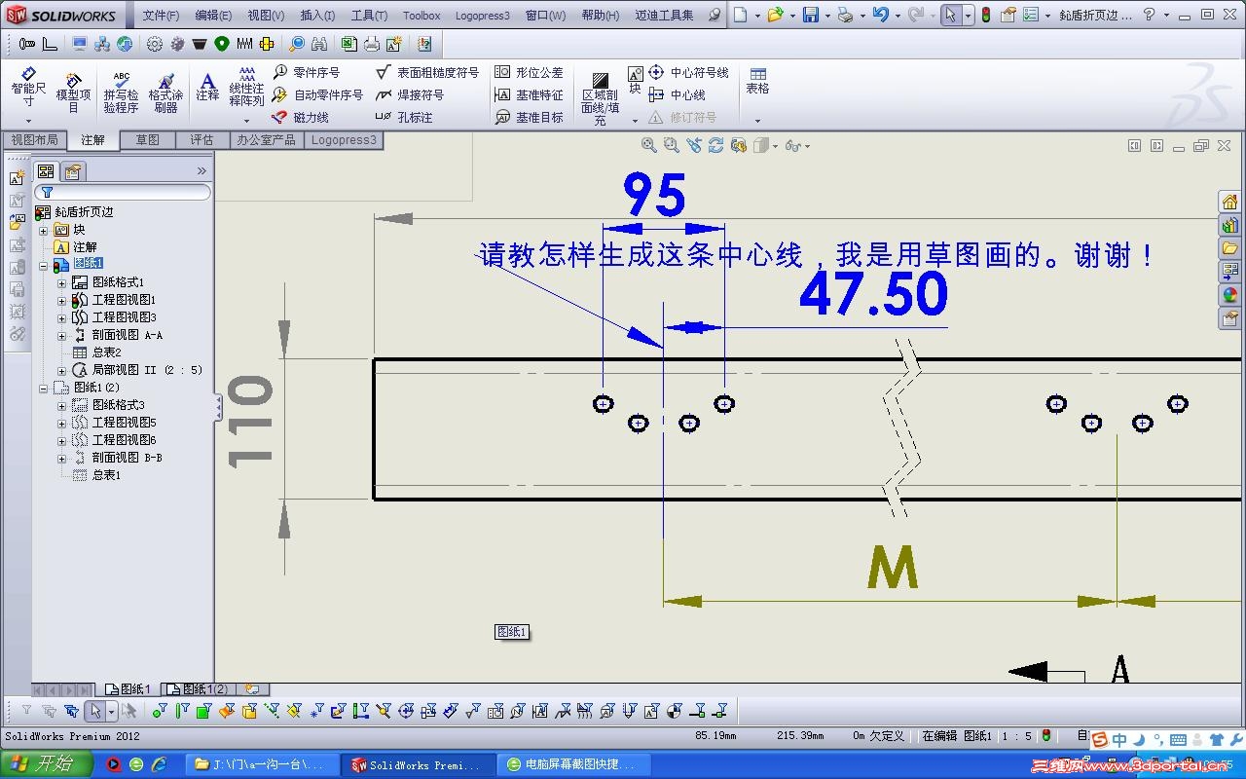
Task: Apply 区域剖面线/填充 area hatch fill
Action: 600,96
